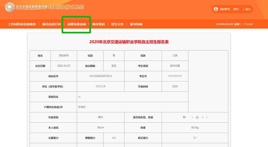Click the 考生类别 label cell
Screen dimensions: 268x147
(x=143, y=66)
